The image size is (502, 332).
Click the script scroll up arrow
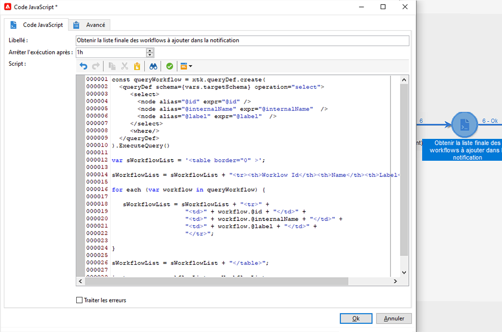click(x=404, y=79)
